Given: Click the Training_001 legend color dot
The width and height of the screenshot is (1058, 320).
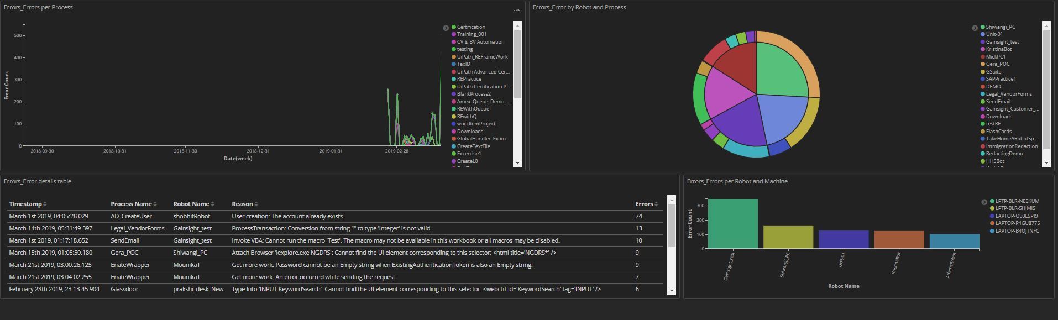Looking at the screenshot, I should point(454,34).
